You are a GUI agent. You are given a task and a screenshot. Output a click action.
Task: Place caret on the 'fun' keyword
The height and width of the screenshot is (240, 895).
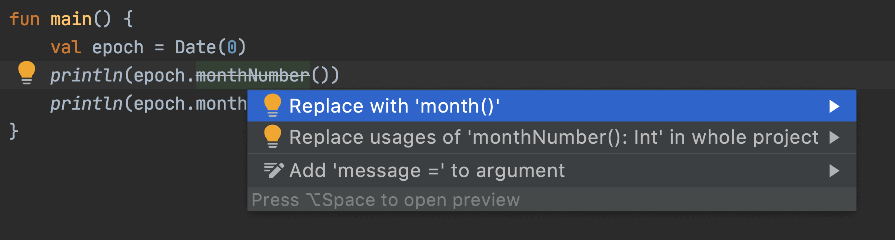(x=24, y=19)
